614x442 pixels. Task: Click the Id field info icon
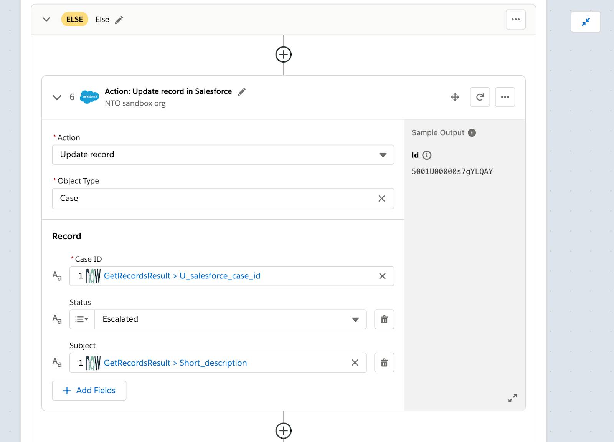tap(427, 155)
